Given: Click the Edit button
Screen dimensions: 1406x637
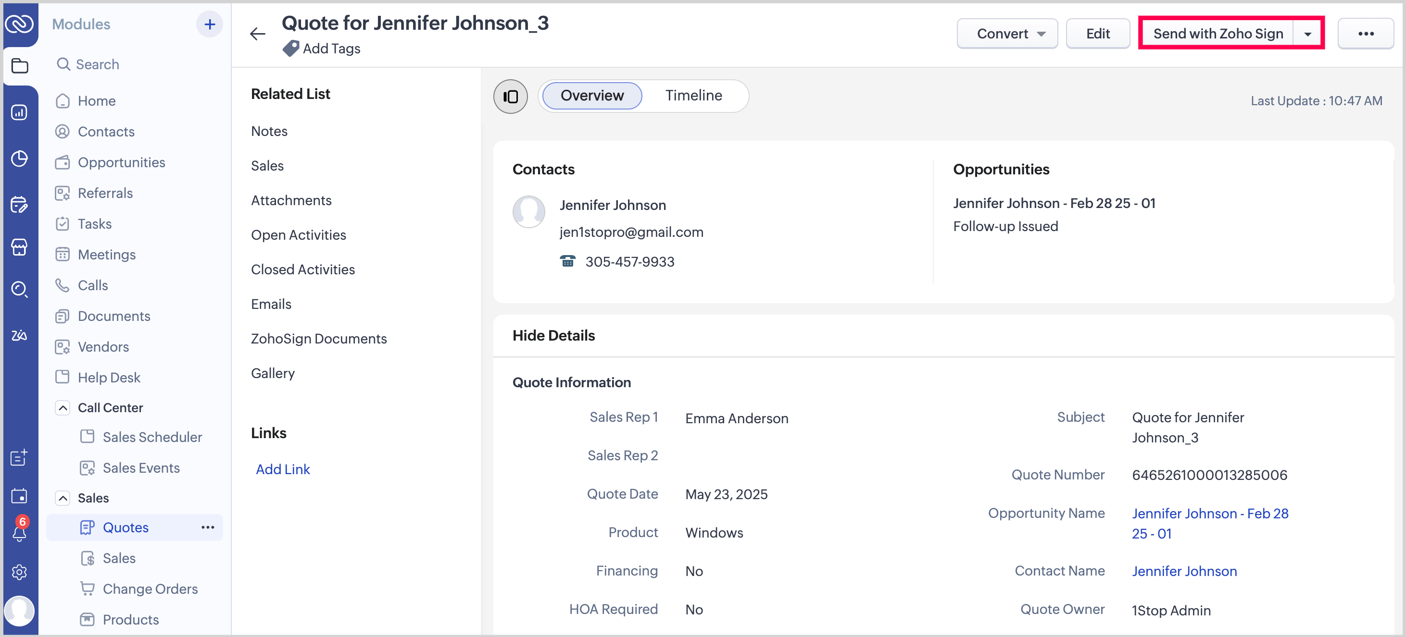Looking at the screenshot, I should 1097,34.
